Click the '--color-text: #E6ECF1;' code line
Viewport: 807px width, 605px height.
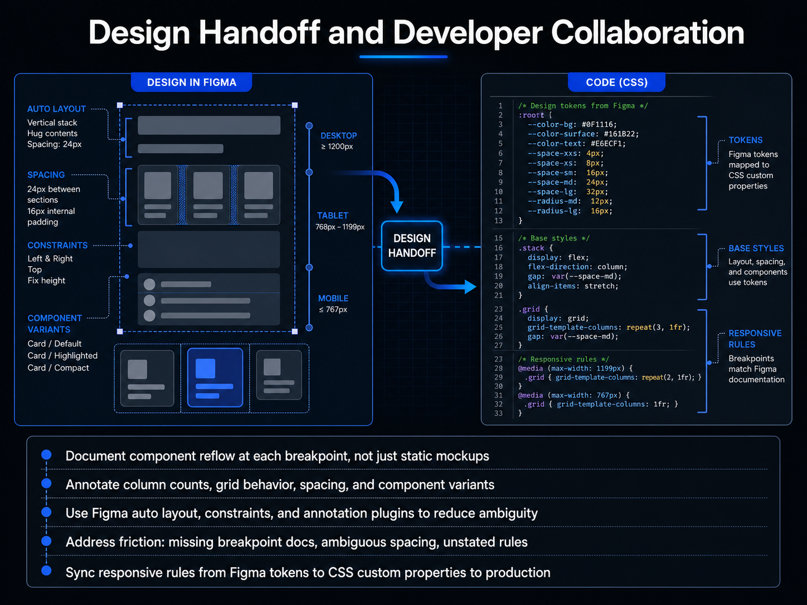(x=577, y=144)
